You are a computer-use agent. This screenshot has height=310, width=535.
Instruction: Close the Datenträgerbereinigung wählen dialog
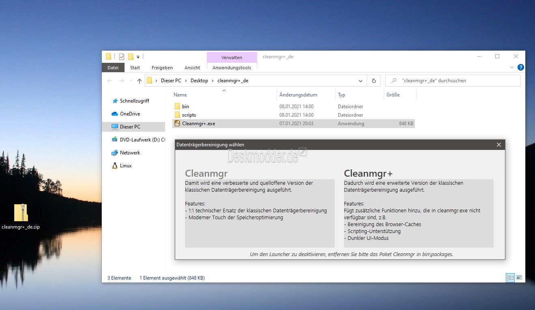499,145
